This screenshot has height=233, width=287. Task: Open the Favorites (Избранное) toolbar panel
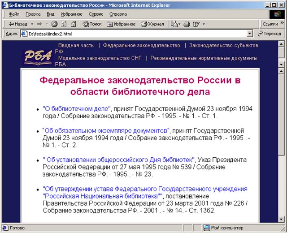click(x=121, y=24)
